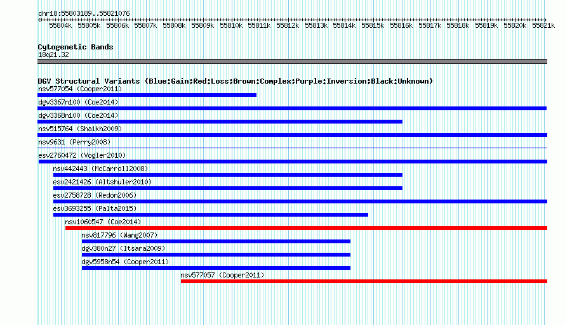Viewport: 565px width, 325px height.
Task: Open dgv5958n54 (Cooper2011) label
Action: coord(126,262)
